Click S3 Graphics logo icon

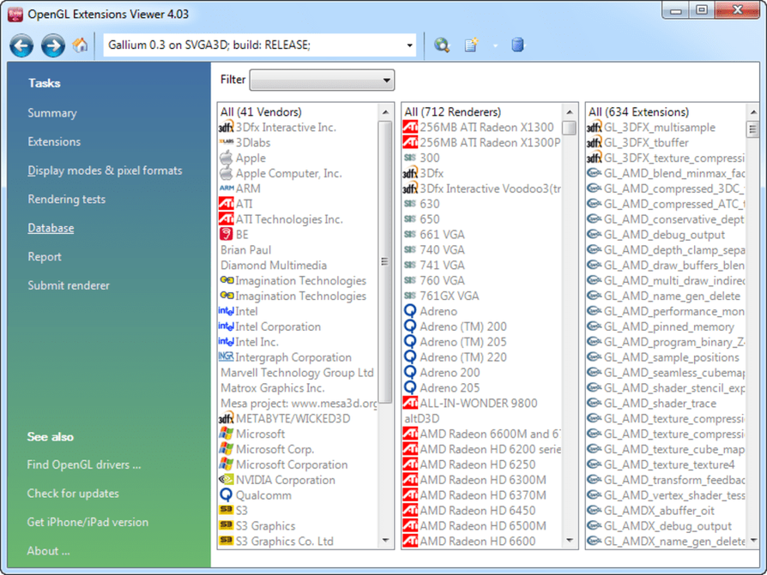coord(226,525)
